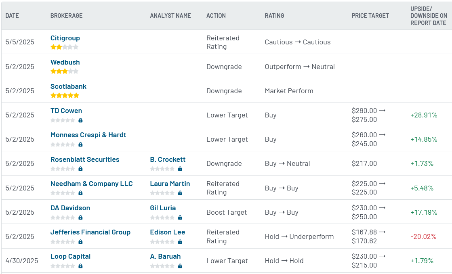The image size is (452, 274).
Task: Open analyst Edison Lee's profile
Action: [x=168, y=232]
